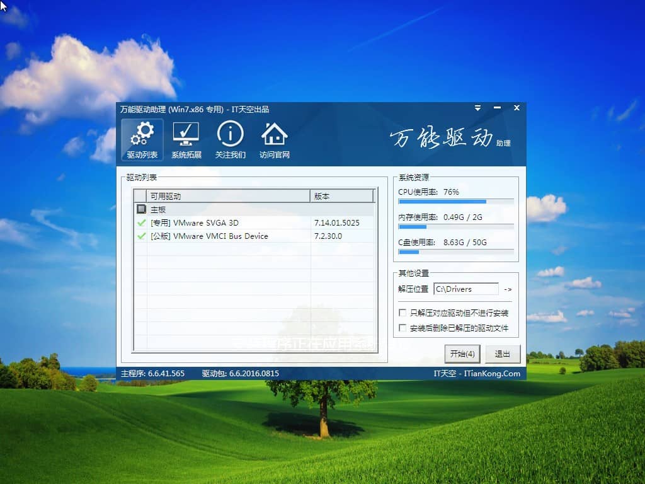Open the 驱动列表 gear icon tab
The image size is (645, 484).
[142, 140]
